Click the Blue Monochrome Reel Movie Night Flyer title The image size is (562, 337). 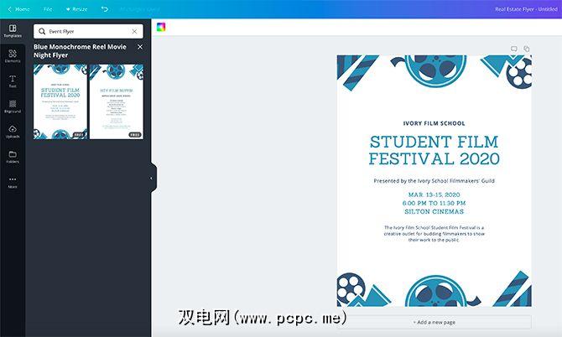click(80, 51)
